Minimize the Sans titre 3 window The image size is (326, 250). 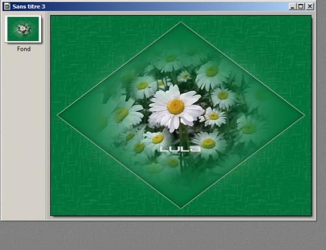coord(293,7)
